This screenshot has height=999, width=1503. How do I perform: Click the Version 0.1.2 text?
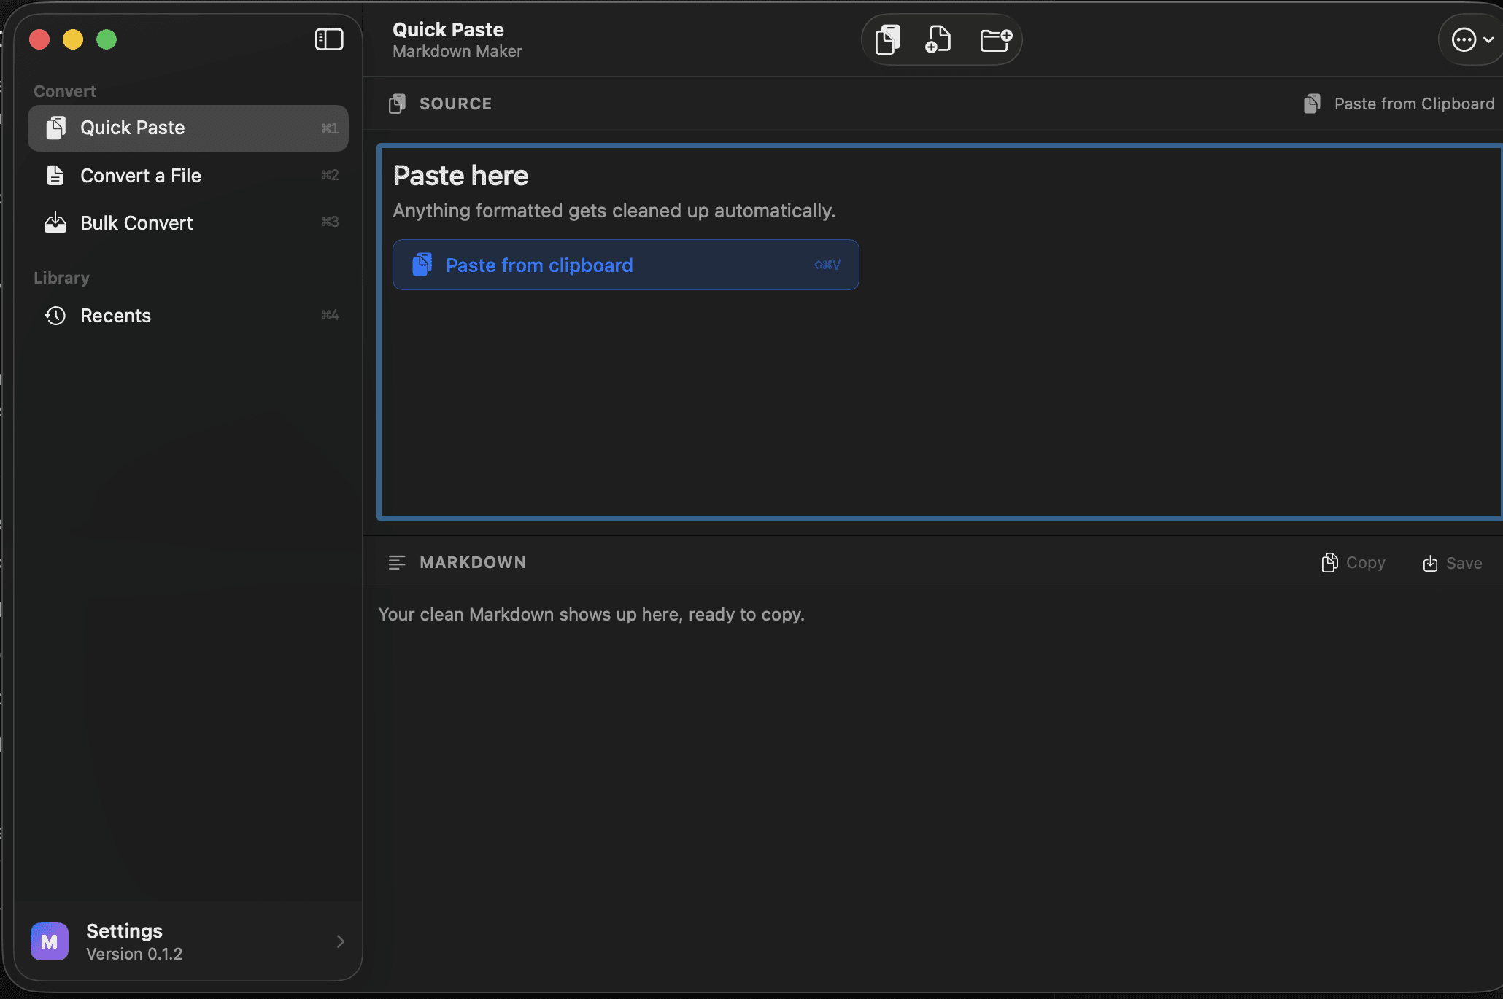click(x=134, y=954)
